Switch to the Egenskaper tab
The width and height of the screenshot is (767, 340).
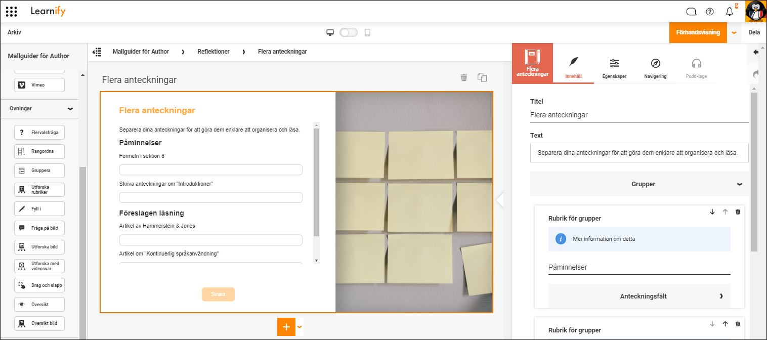tap(614, 68)
